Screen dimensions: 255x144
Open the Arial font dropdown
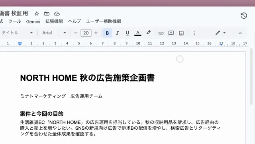(x=54, y=33)
